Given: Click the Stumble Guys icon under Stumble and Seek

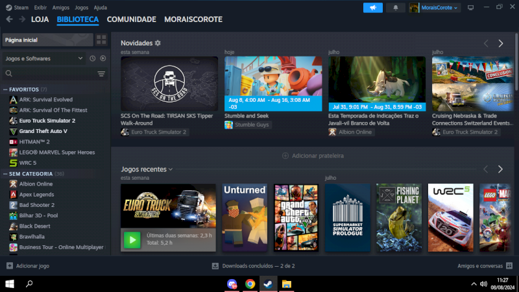Looking at the screenshot, I should point(228,125).
